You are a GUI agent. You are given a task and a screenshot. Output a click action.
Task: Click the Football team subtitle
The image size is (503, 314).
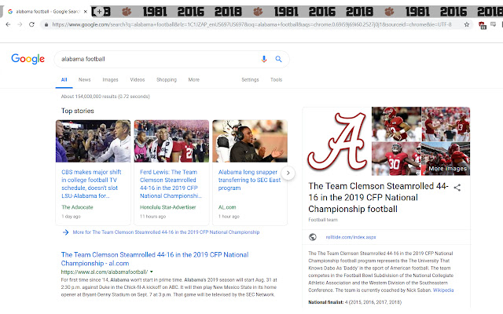(x=323, y=220)
